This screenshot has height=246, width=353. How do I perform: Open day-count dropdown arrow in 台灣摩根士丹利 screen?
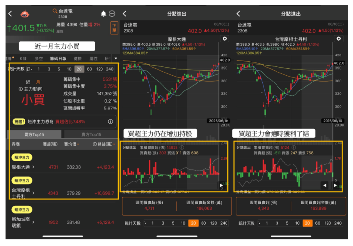click(260, 223)
